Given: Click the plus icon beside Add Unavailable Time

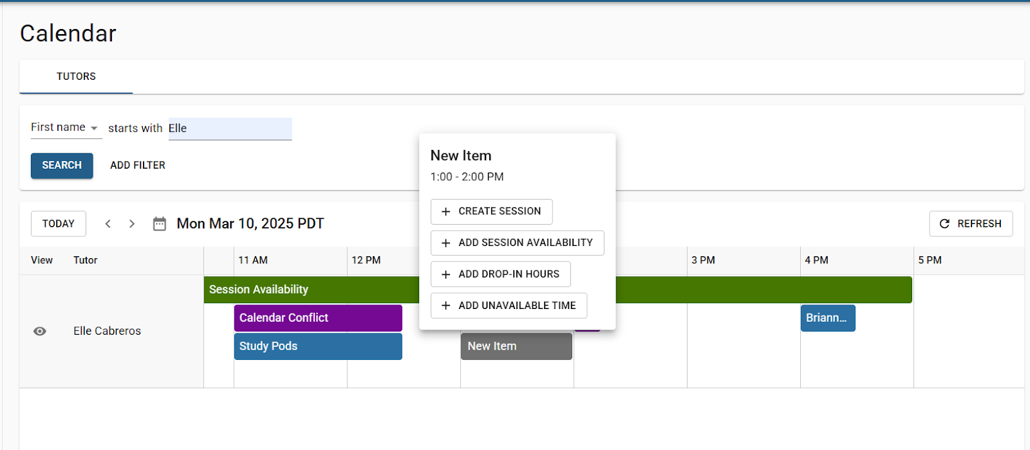Looking at the screenshot, I should pos(445,306).
